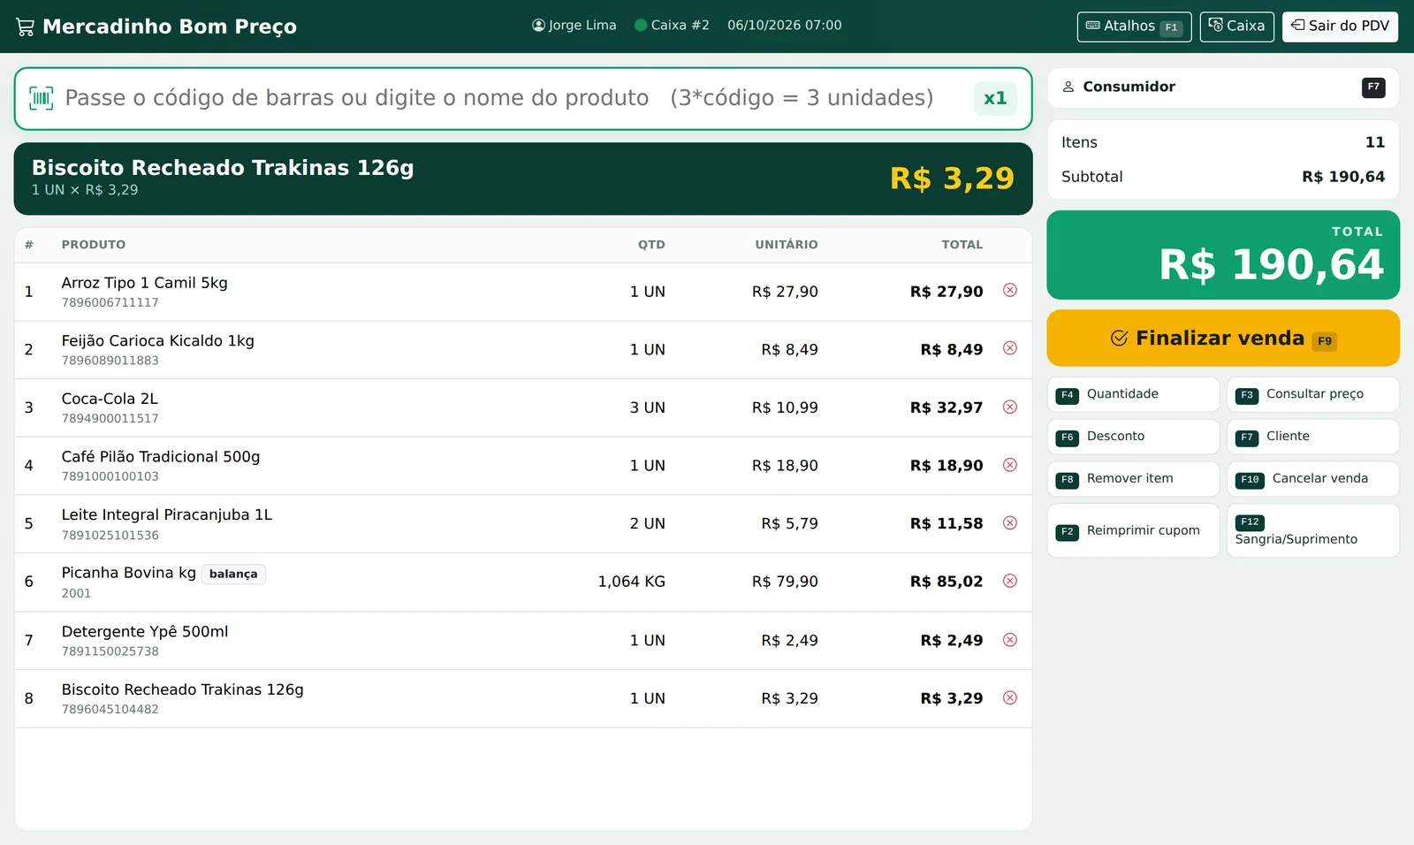Open the Caixa register menu
The image size is (1414, 845).
tap(1236, 27)
